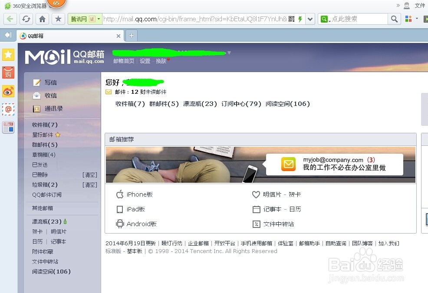Click 收件箱(7) link in summary row
The height and width of the screenshot is (293, 428).
pyautogui.click(x=130, y=104)
